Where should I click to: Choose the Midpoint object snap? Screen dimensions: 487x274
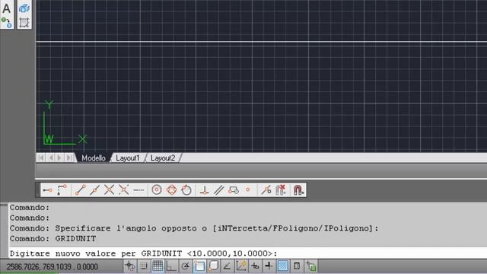94,190
